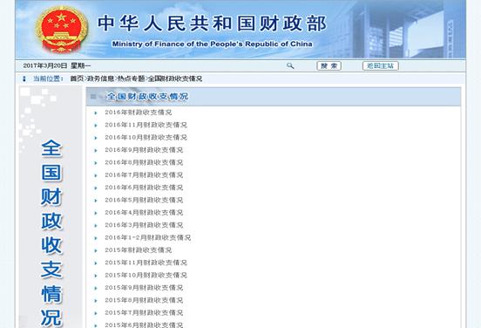
Task: Click the blue marker icon beside 当前位置
Action: (24, 79)
